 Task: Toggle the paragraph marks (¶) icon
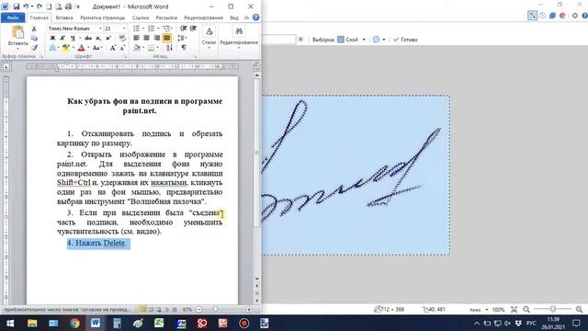point(184,48)
